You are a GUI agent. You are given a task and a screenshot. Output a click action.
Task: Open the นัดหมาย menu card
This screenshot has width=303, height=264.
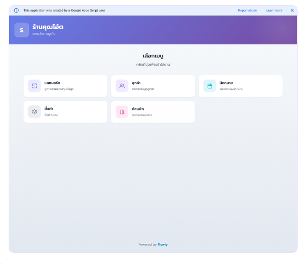pos(240,86)
